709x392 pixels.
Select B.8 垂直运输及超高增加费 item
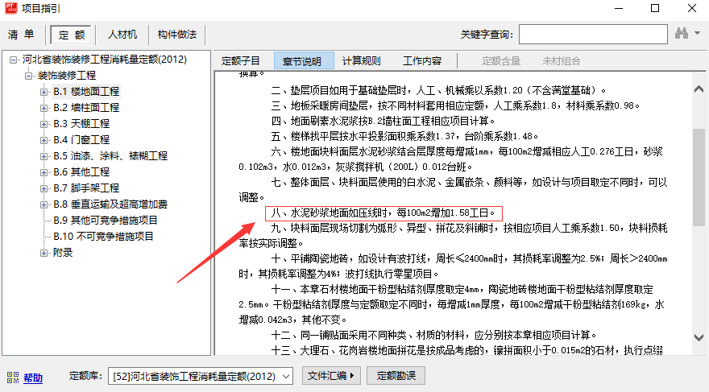pos(110,204)
